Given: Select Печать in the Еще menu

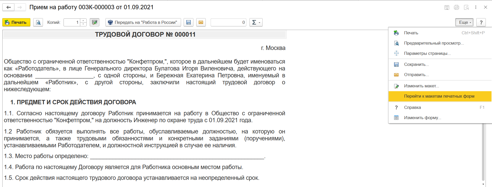Looking at the screenshot, I should click(440, 33).
